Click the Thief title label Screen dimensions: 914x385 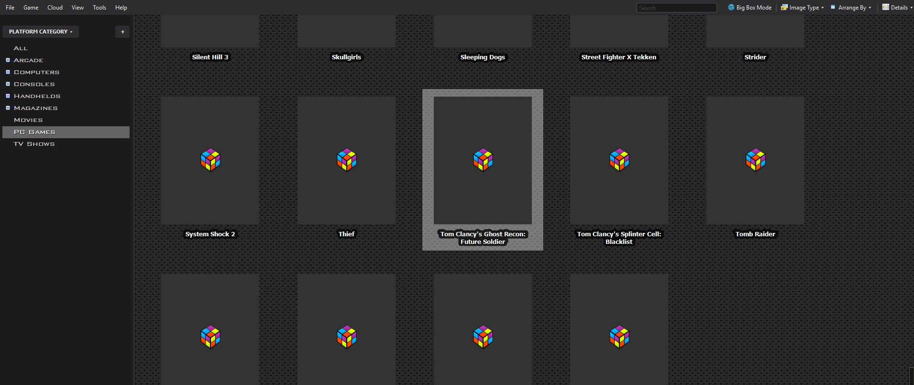347,234
